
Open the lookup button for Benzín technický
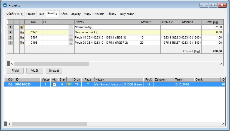click(x=71, y=33)
